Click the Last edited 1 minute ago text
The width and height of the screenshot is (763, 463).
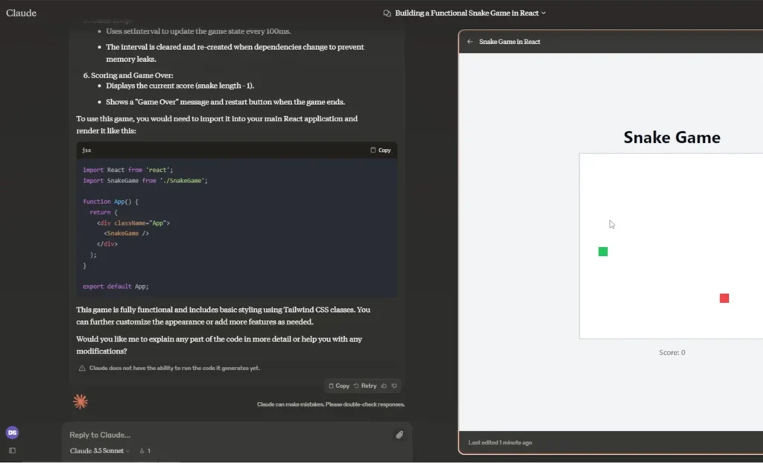(x=500, y=443)
